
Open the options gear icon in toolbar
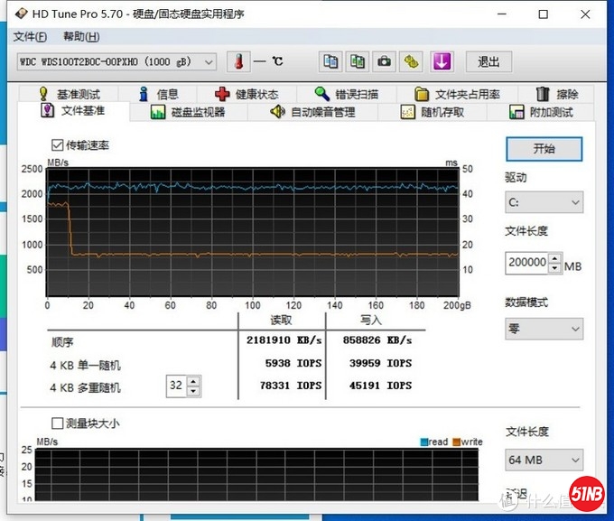[x=412, y=61]
